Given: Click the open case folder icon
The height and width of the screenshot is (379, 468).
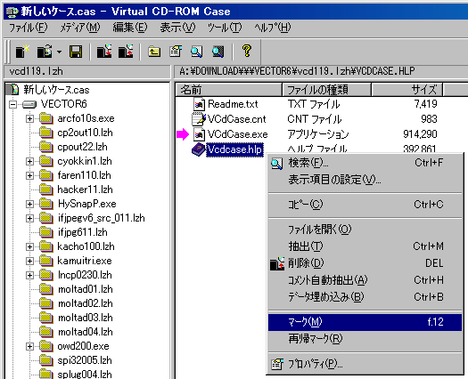Looking at the screenshot, I should (45, 52).
